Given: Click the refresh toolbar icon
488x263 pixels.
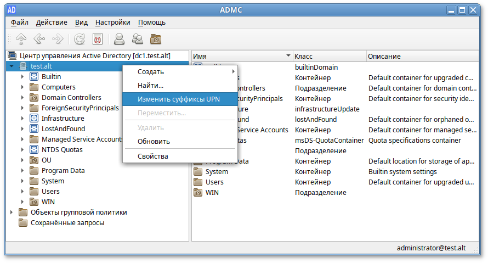Looking at the screenshot, I should click(x=80, y=39).
